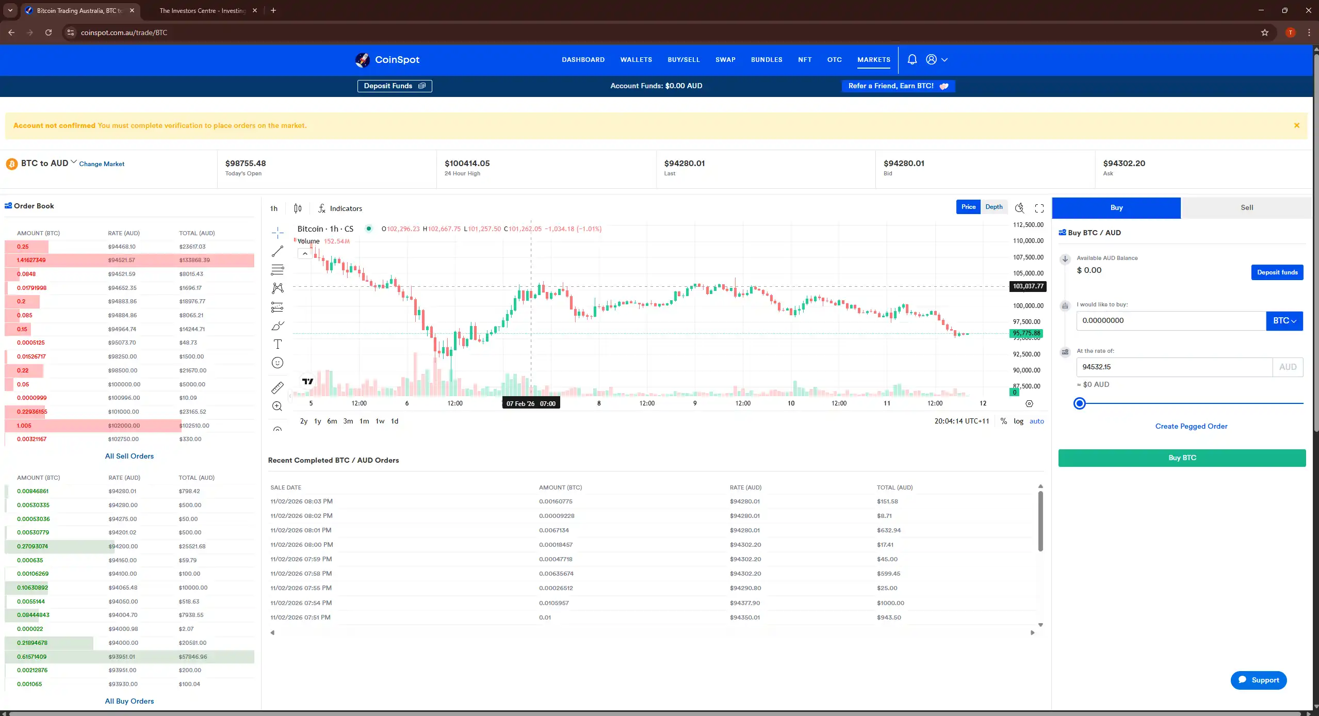
Task: Select the ruler measure tool
Action: (x=278, y=387)
